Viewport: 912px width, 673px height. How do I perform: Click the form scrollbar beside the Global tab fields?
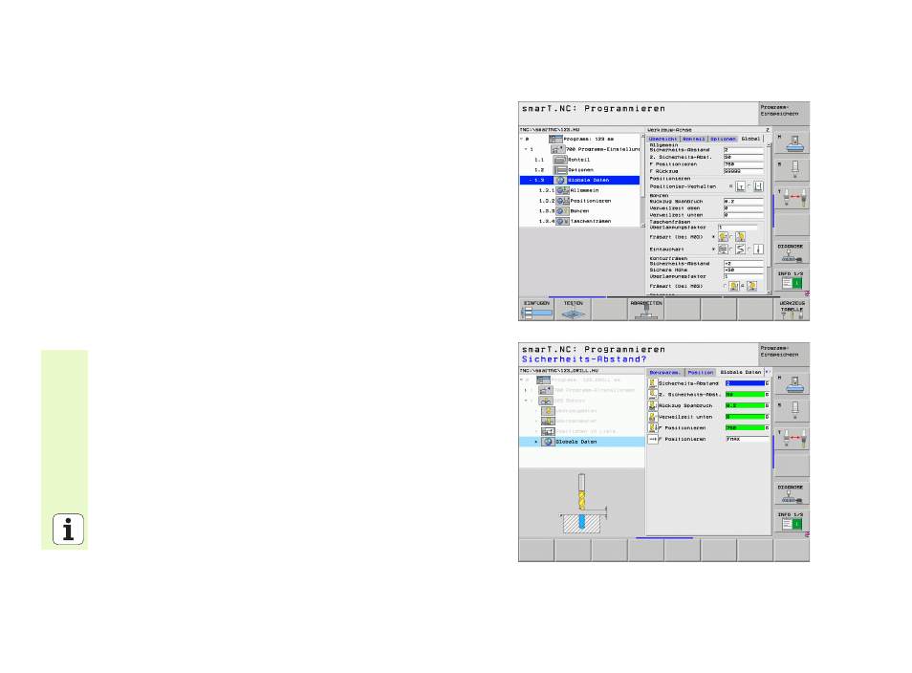click(x=769, y=218)
